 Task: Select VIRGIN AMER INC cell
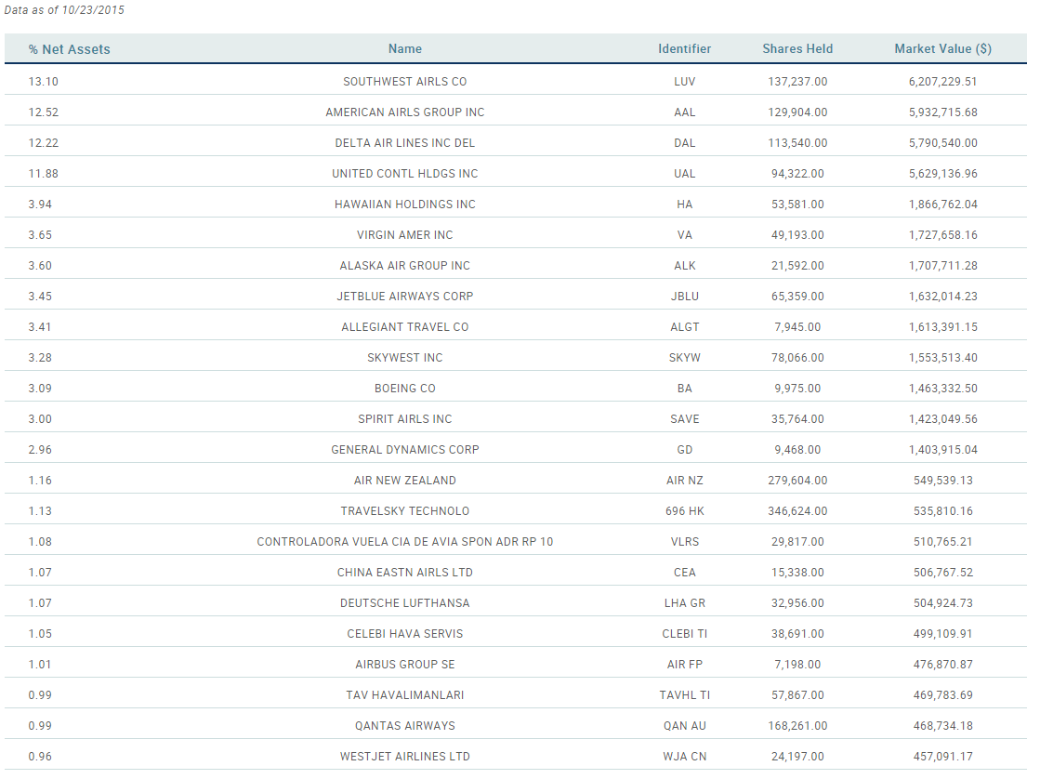(404, 235)
